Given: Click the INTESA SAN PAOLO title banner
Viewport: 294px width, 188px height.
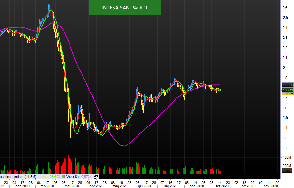Looking at the screenshot, I should pos(125,8).
